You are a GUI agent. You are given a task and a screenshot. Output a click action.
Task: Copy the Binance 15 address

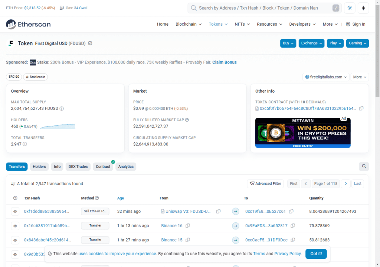(187, 240)
